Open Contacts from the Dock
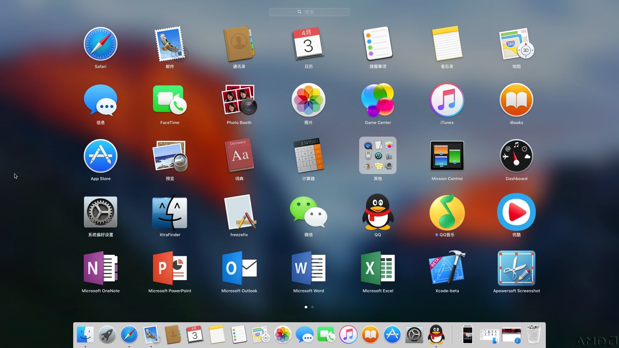This screenshot has height=348, width=619. pos(173,334)
